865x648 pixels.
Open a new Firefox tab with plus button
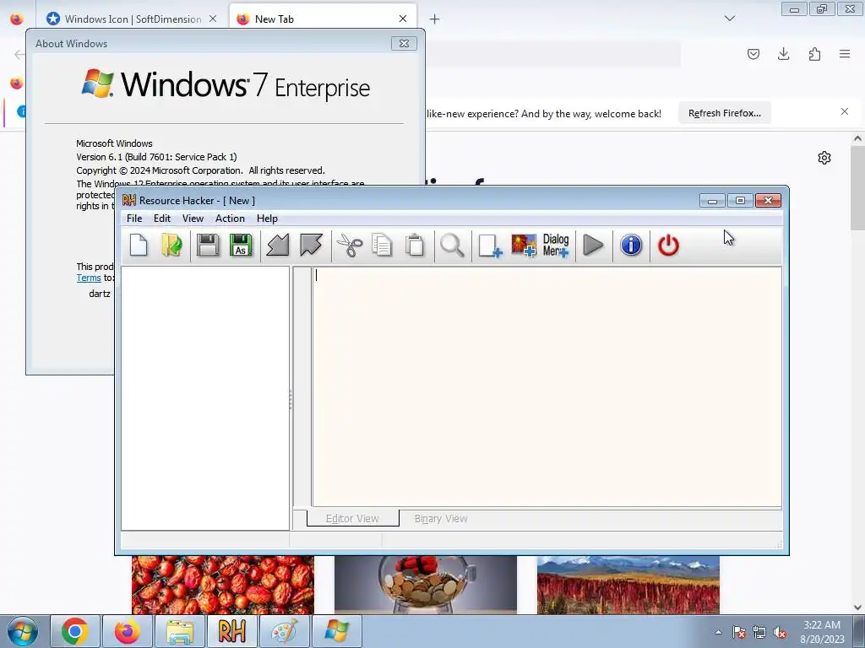pyautogui.click(x=435, y=19)
